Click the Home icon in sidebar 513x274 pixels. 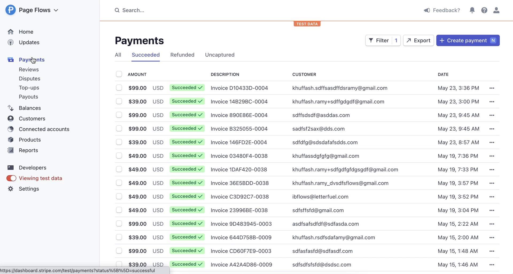(11, 32)
